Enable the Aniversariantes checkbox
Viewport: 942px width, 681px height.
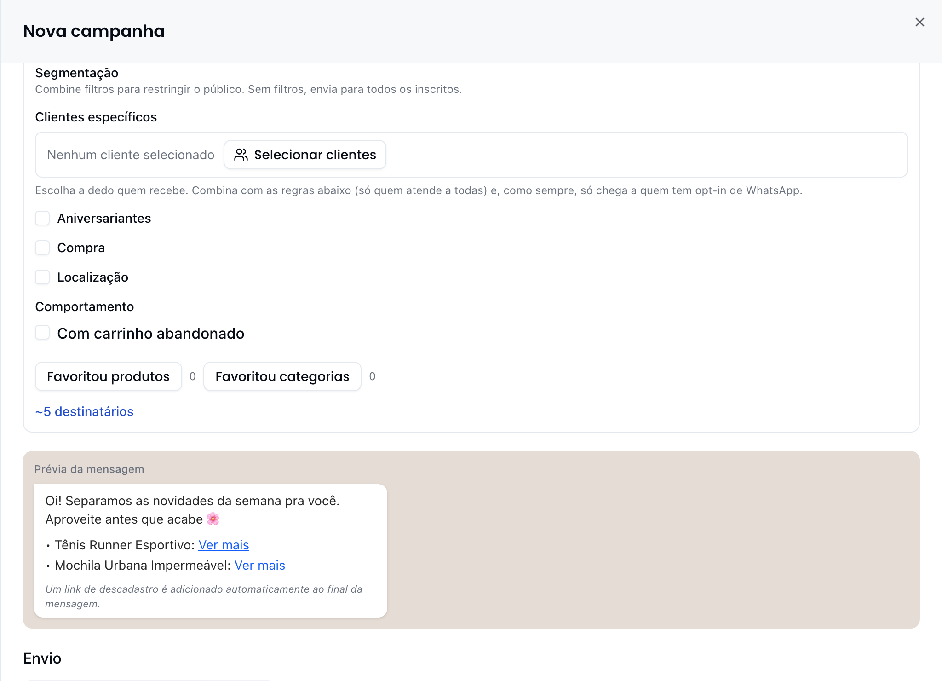42,218
